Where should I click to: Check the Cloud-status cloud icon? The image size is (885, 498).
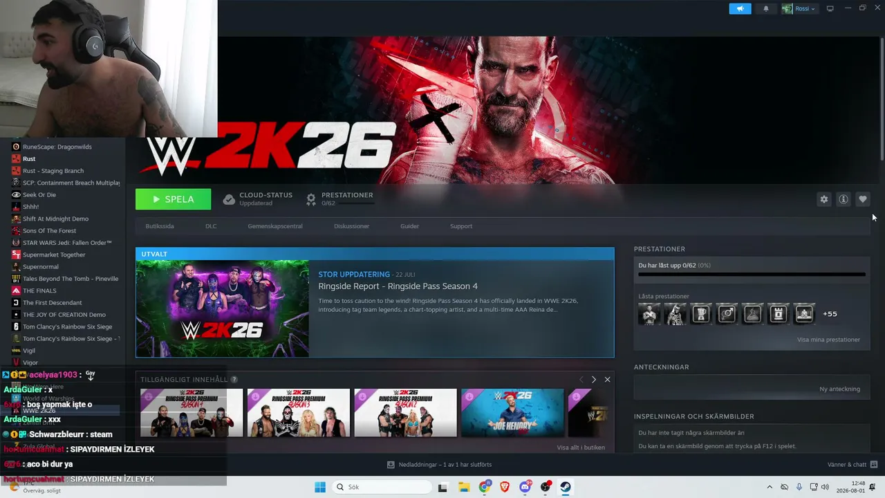(229, 199)
